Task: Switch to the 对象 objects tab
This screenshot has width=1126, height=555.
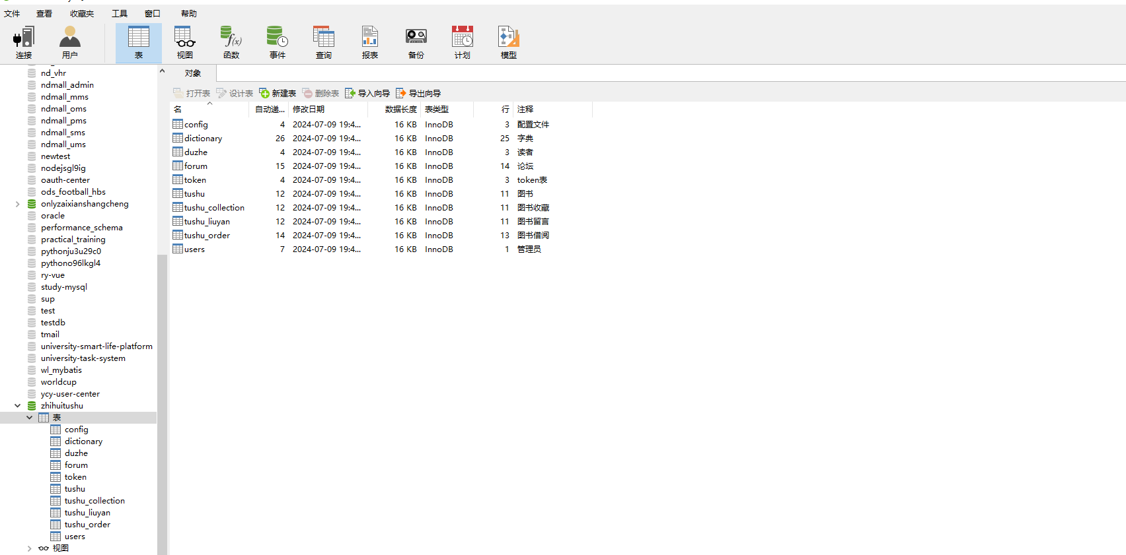Action: tap(193, 73)
